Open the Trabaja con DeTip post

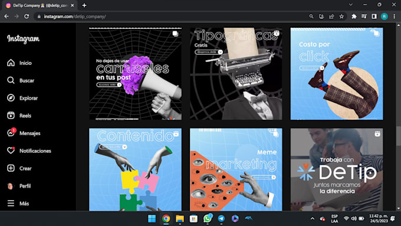[337, 169]
